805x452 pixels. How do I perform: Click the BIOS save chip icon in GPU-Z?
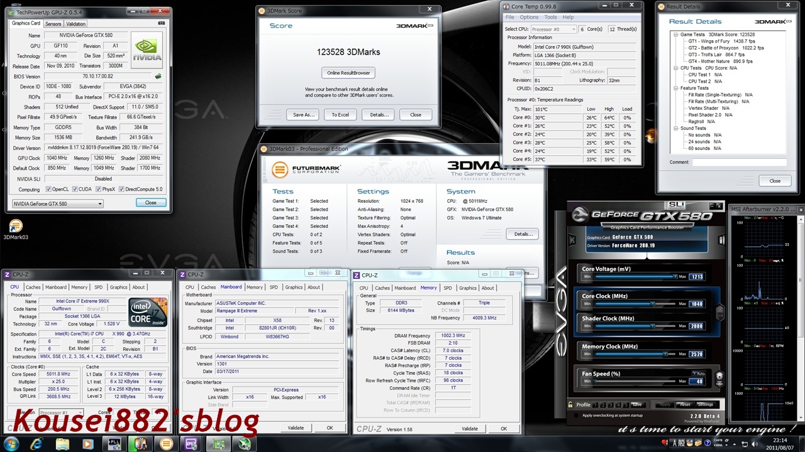pos(158,77)
